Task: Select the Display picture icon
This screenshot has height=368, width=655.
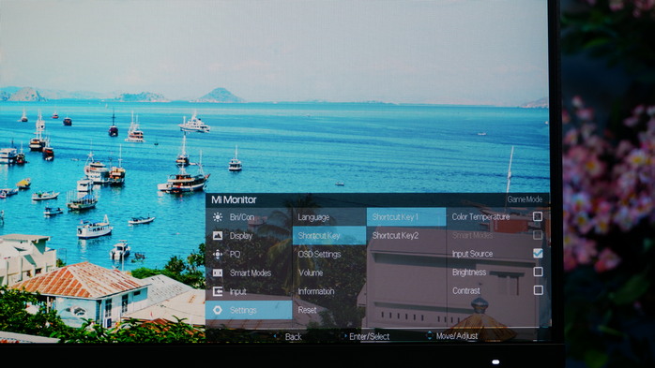Action: (x=218, y=235)
